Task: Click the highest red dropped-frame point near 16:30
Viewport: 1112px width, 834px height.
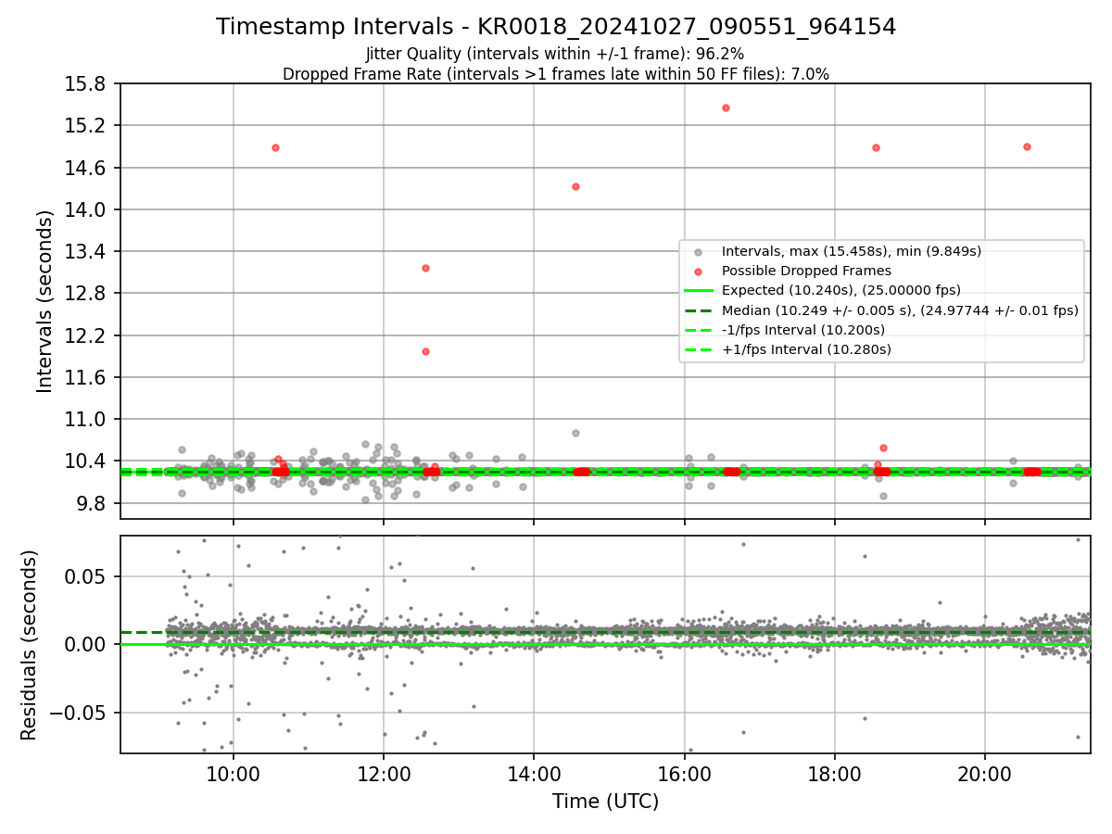Action: [726, 107]
